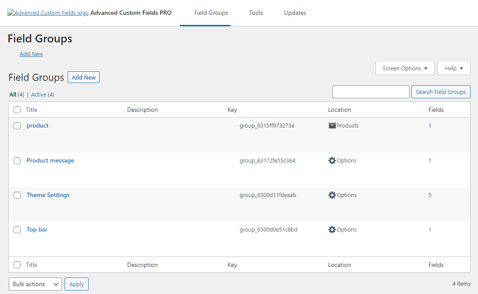Screen dimensions: 478x294
Task: Click the Description column header
Action: click(142, 110)
